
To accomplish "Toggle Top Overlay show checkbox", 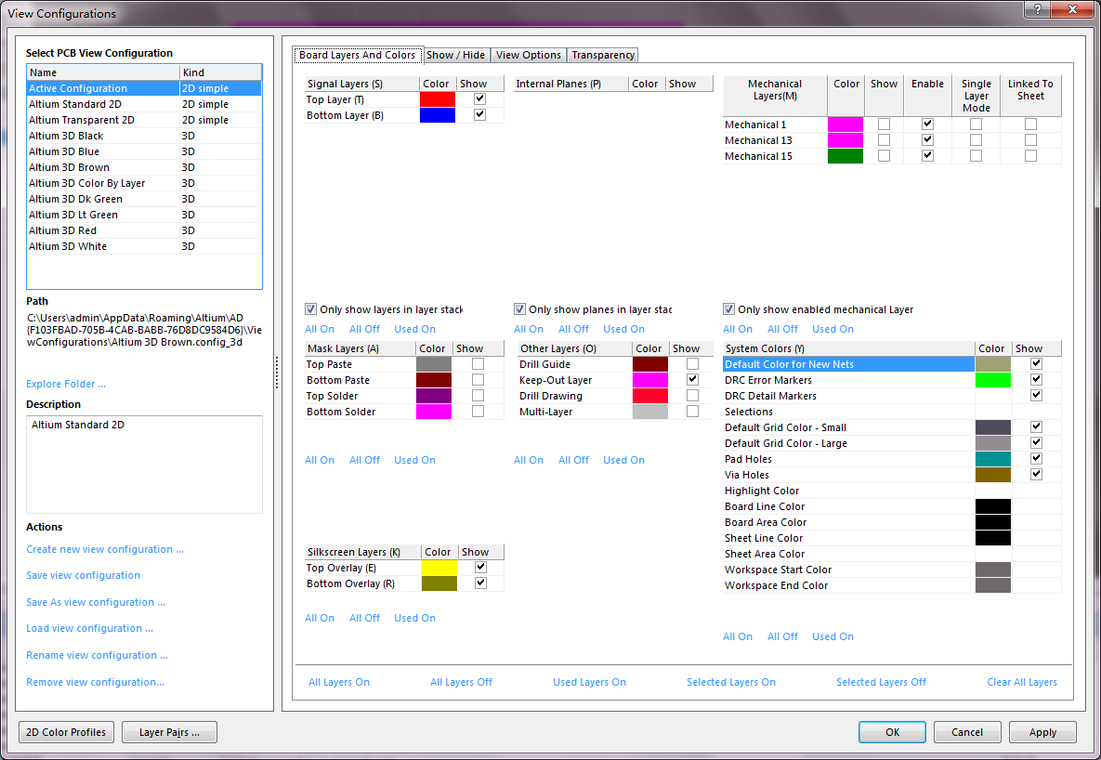I will (481, 567).
